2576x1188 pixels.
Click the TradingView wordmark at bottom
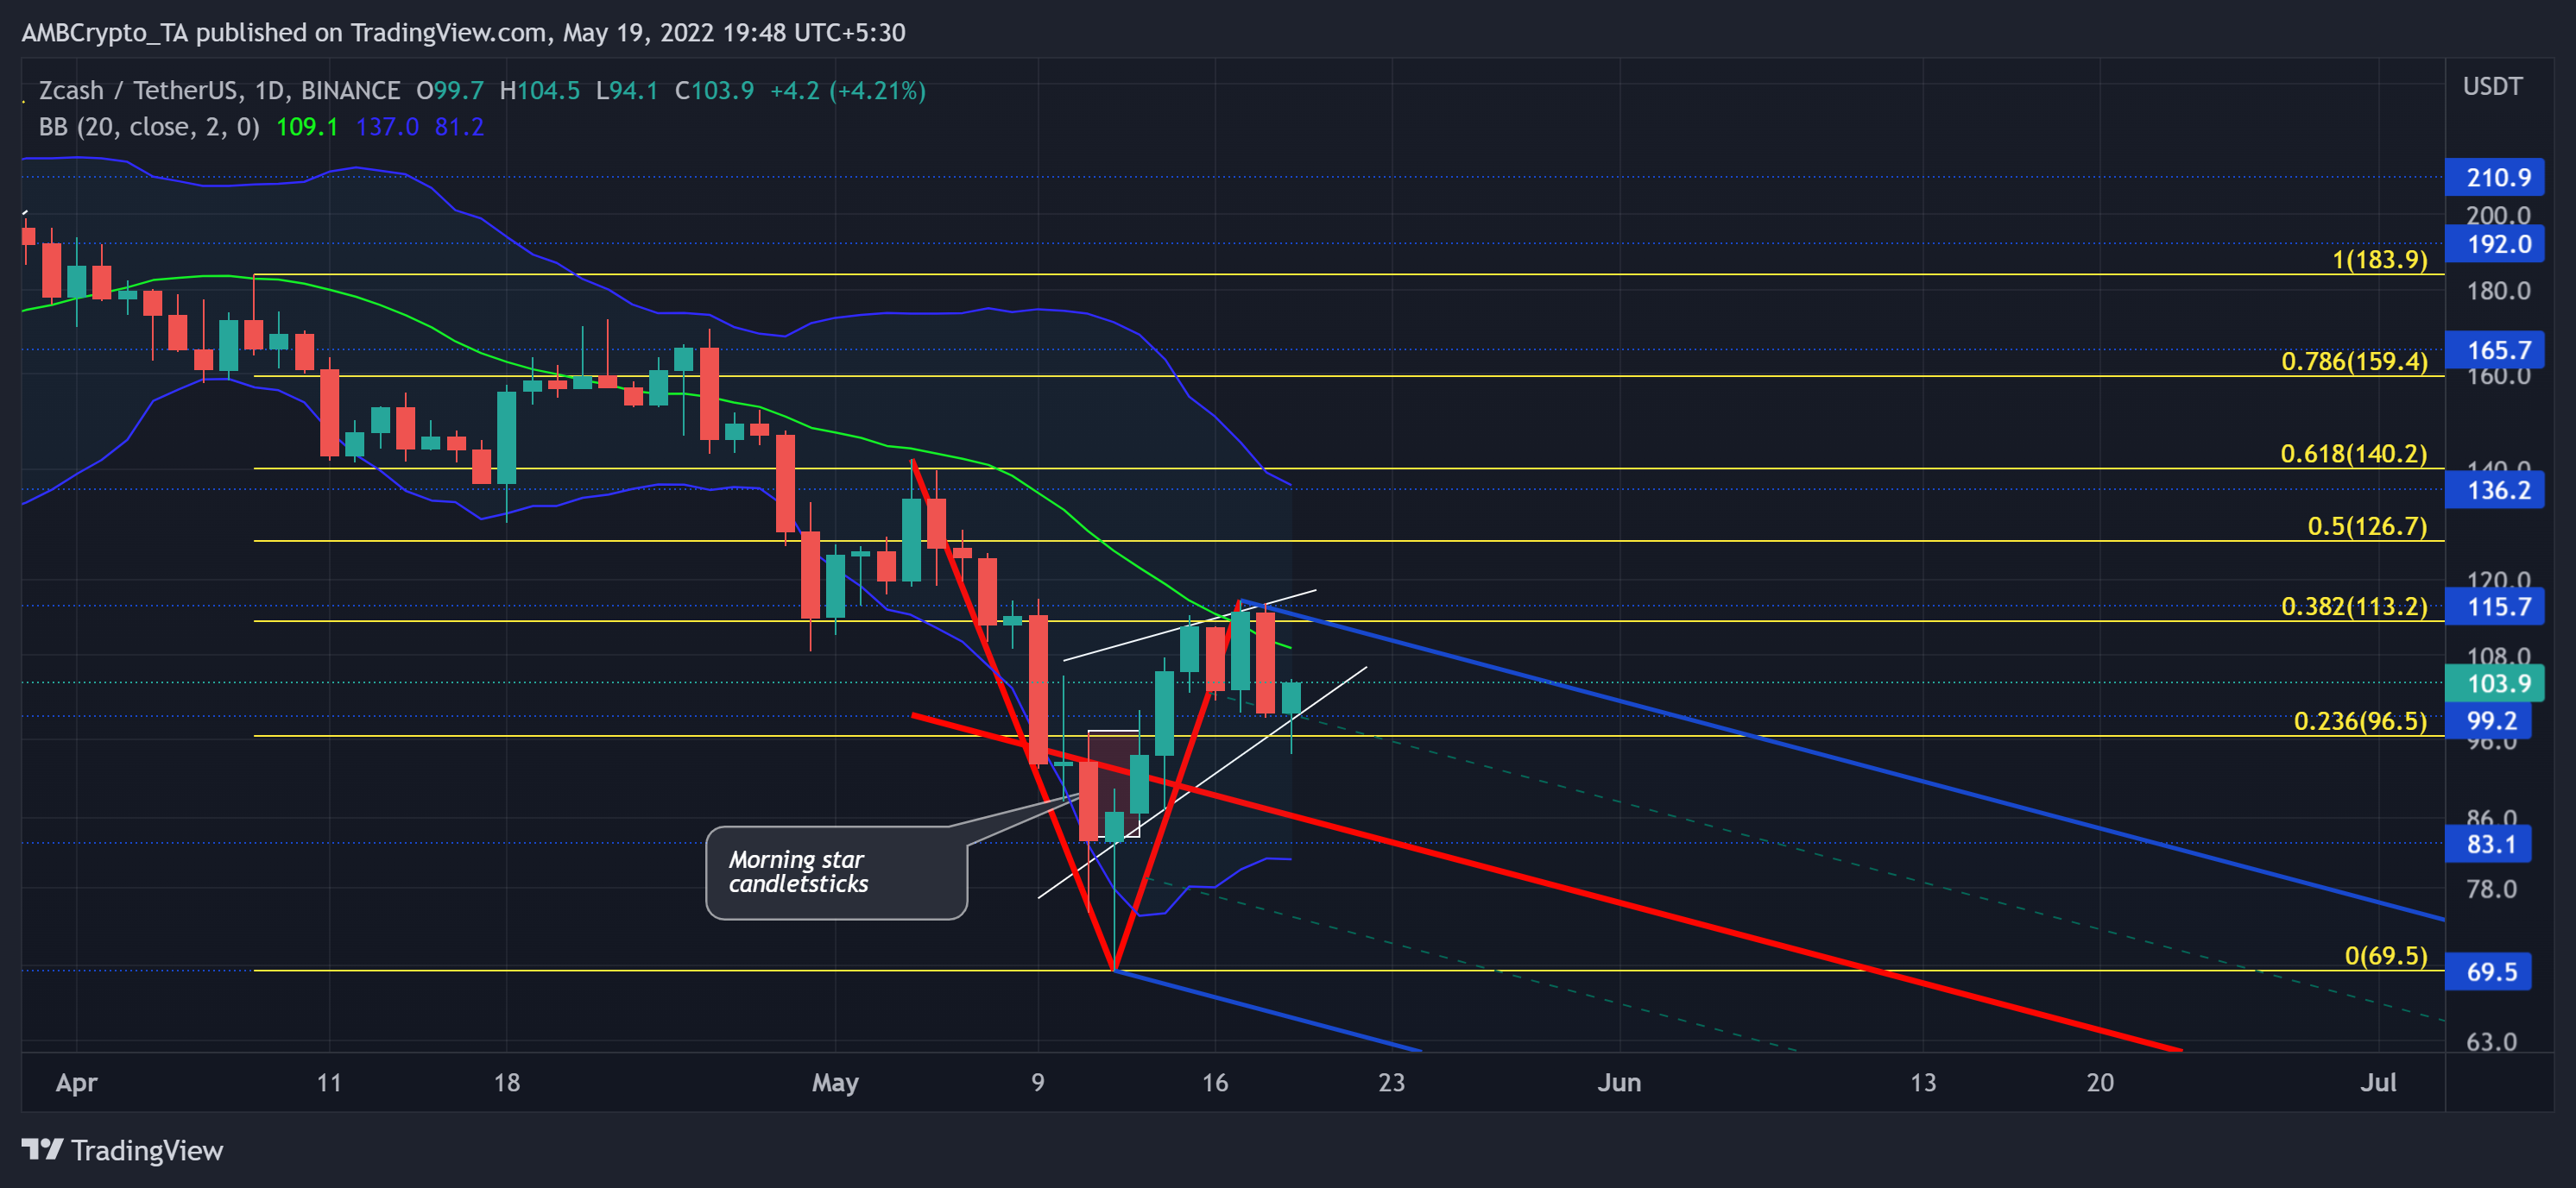[x=147, y=1150]
